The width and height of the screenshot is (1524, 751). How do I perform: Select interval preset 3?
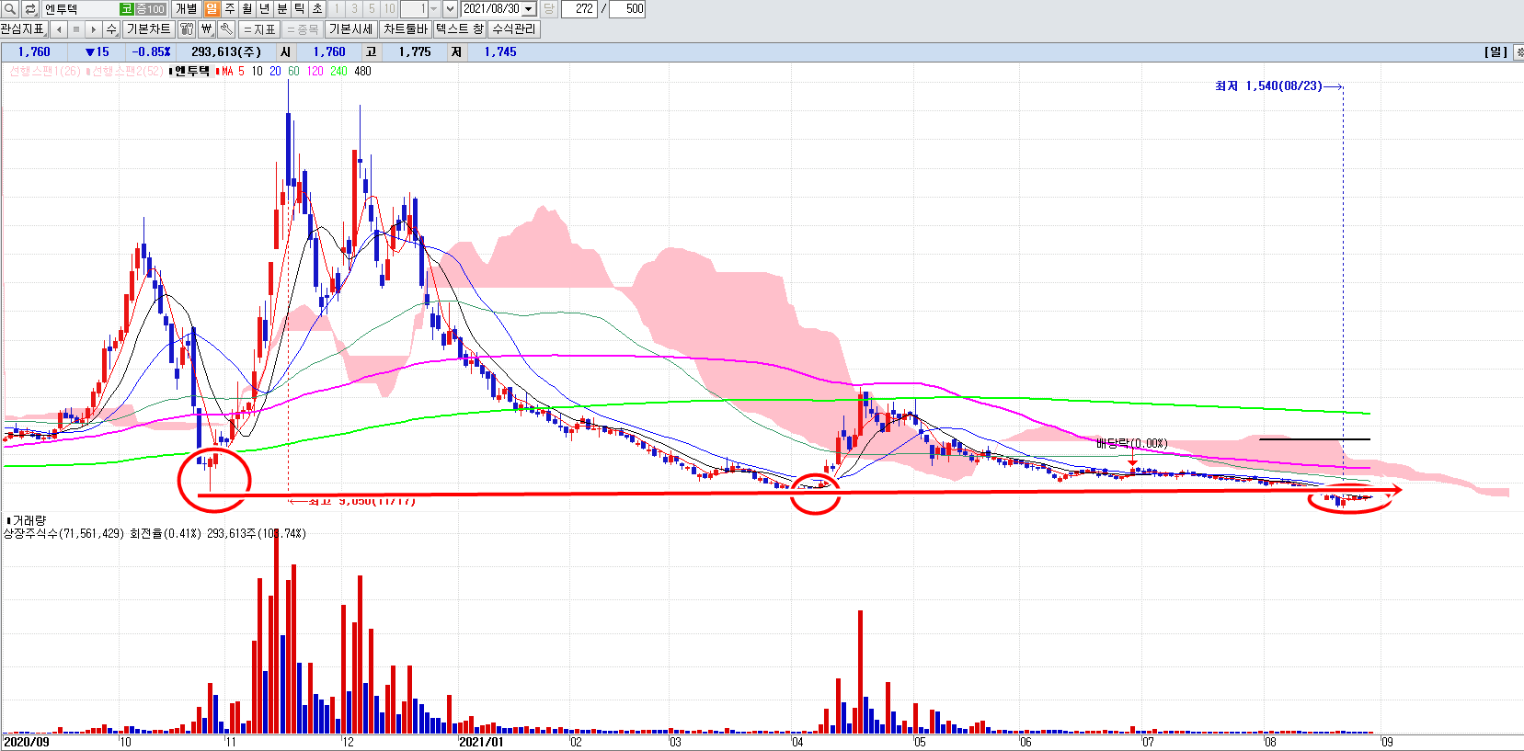coord(354,9)
